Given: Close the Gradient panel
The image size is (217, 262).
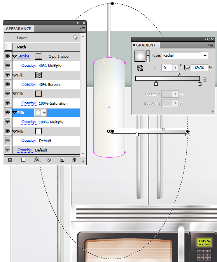Looking at the screenshot, I should coord(212,39).
